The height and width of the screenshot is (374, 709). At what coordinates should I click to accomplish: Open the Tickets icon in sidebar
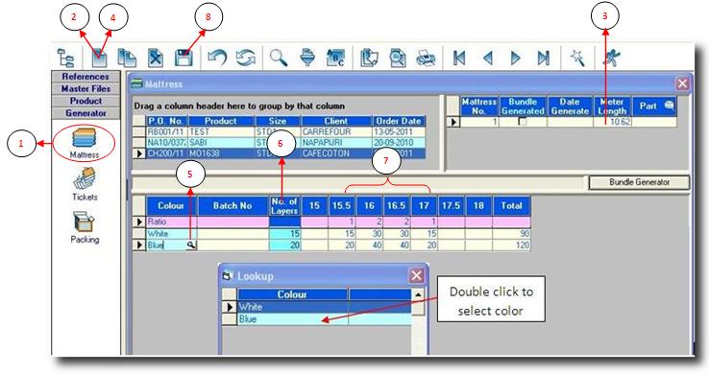[x=85, y=184]
